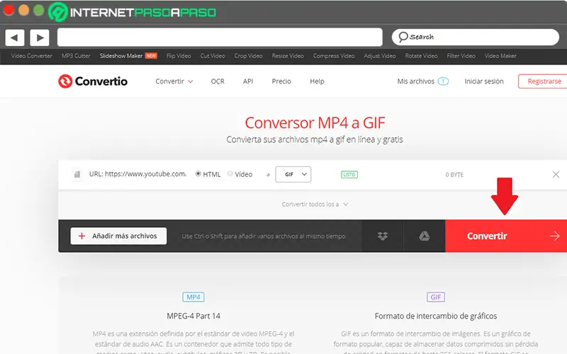Click the YouTube URL file name text
Screen dimensions: 567x354
(137, 173)
